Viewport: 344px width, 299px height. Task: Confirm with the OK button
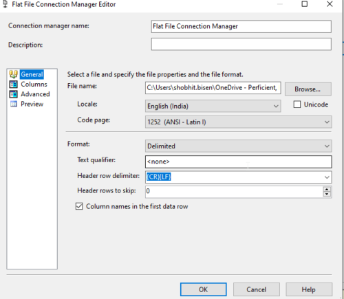coord(204,289)
